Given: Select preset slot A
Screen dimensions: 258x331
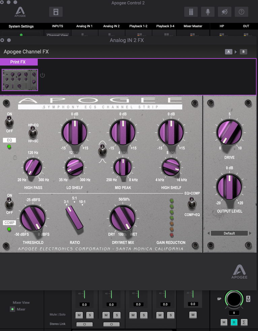Looking at the screenshot, I should click(x=229, y=52).
